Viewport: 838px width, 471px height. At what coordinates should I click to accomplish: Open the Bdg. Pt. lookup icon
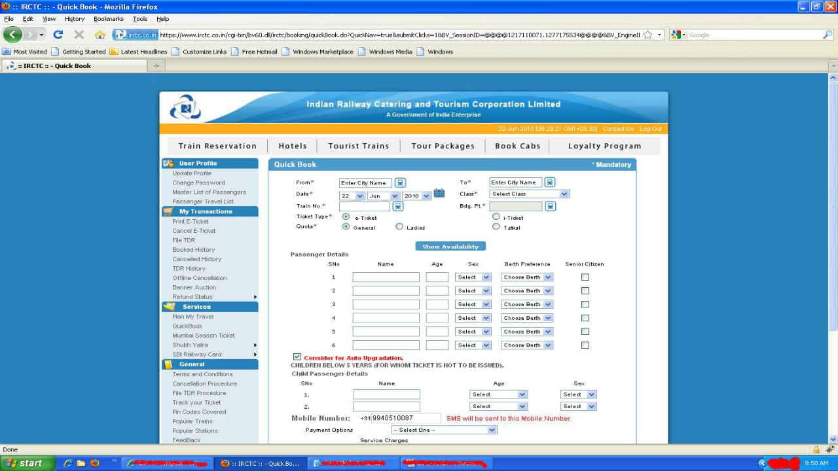[551, 205]
